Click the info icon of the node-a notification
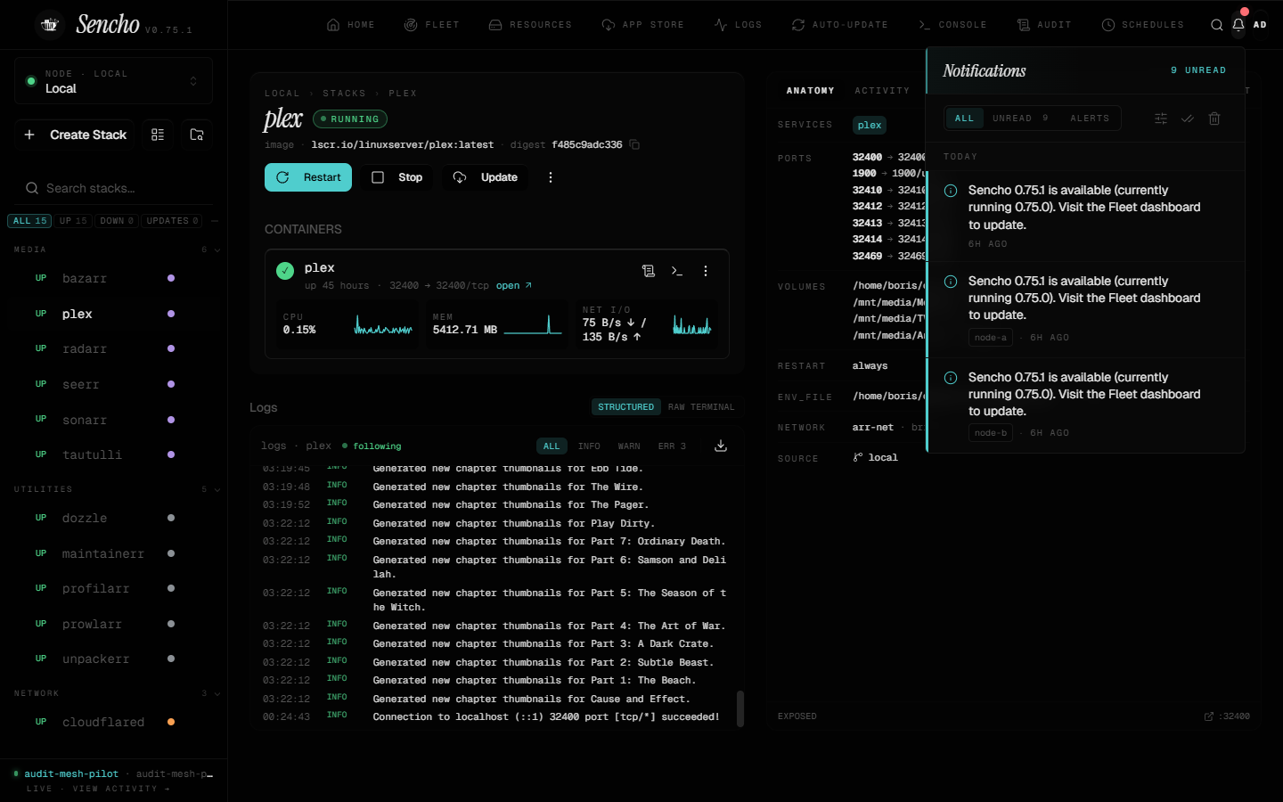The image size is (1283, 802). click(951, 282)
